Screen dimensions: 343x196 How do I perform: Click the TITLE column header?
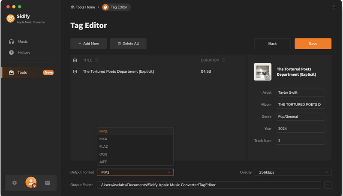point(87,60)
